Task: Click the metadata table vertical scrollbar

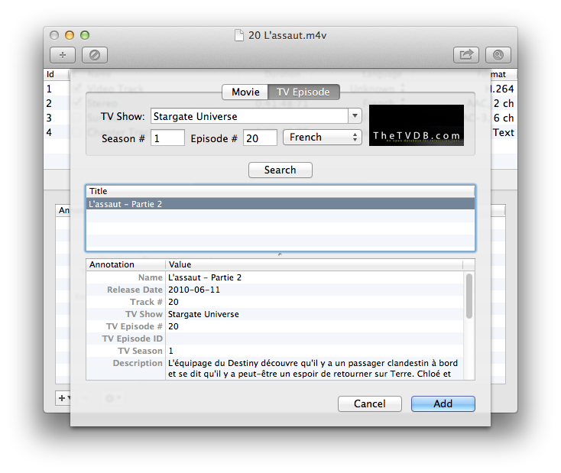Action: 469,296
